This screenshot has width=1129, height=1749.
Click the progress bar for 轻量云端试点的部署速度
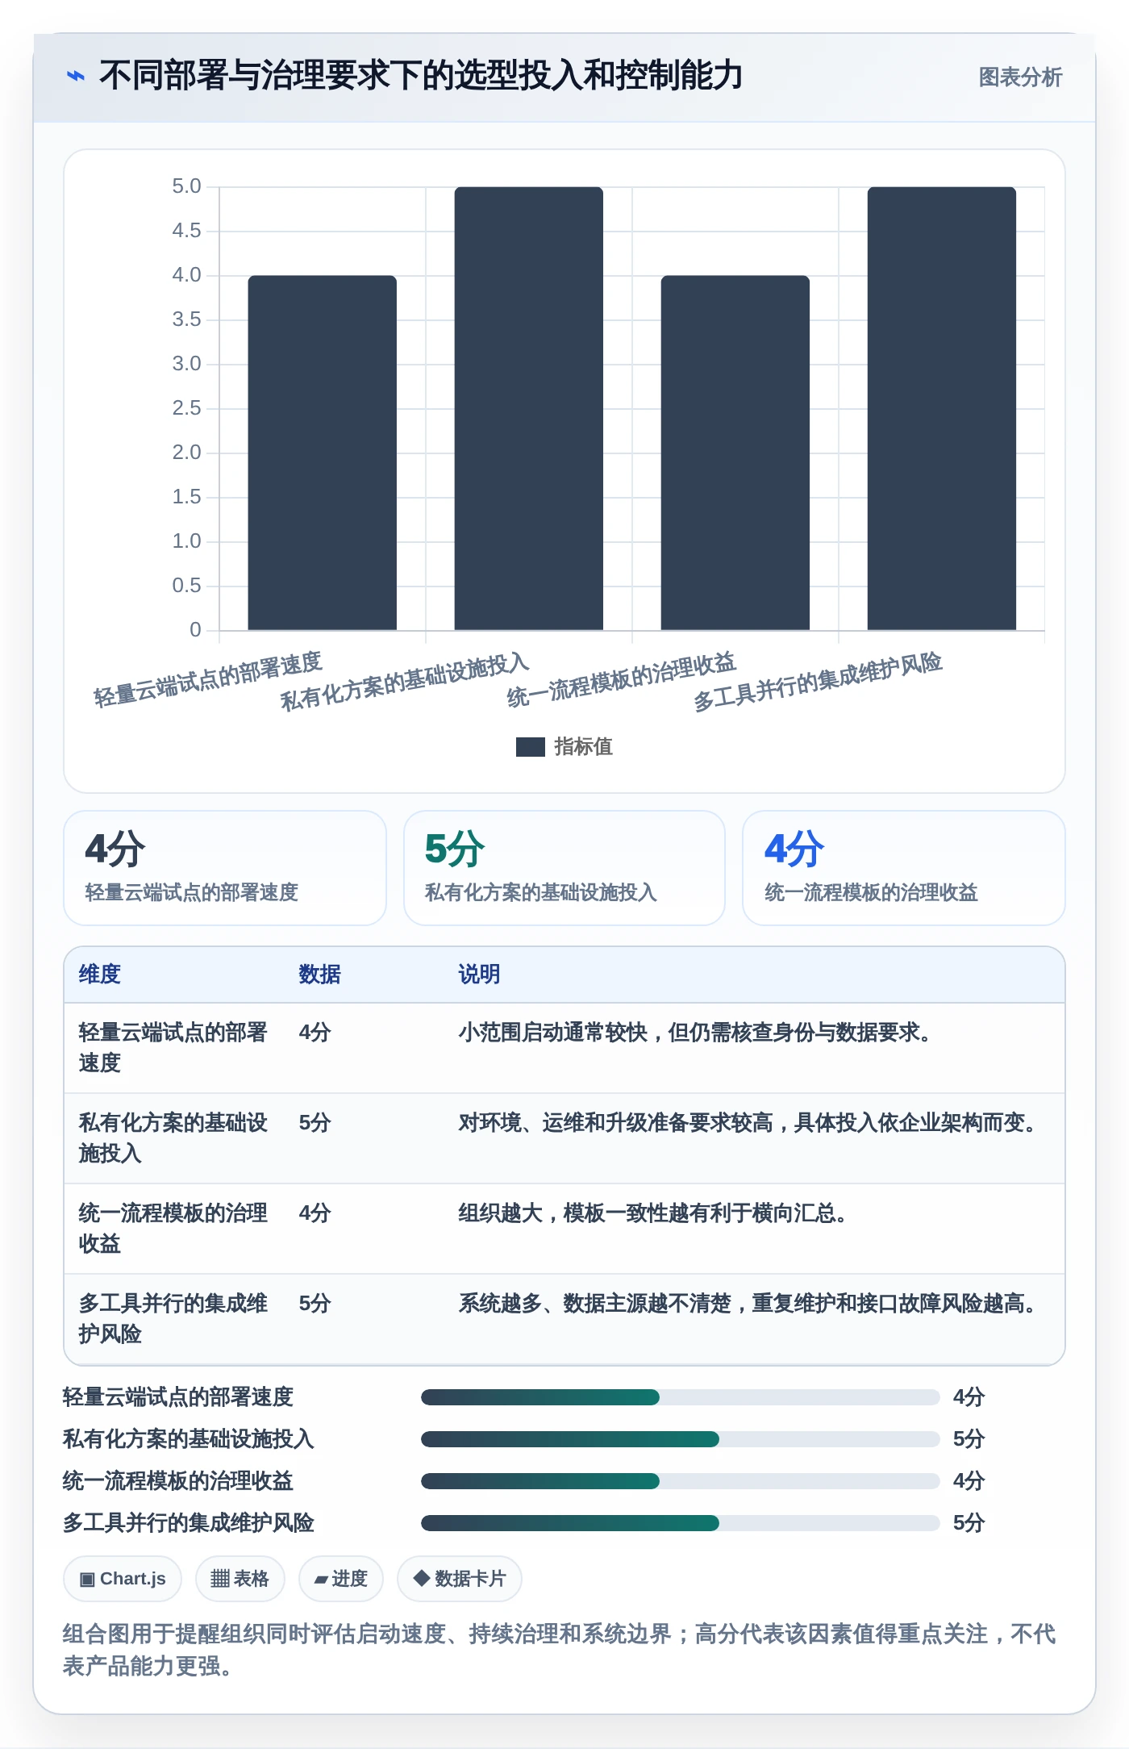point(681,1397)
